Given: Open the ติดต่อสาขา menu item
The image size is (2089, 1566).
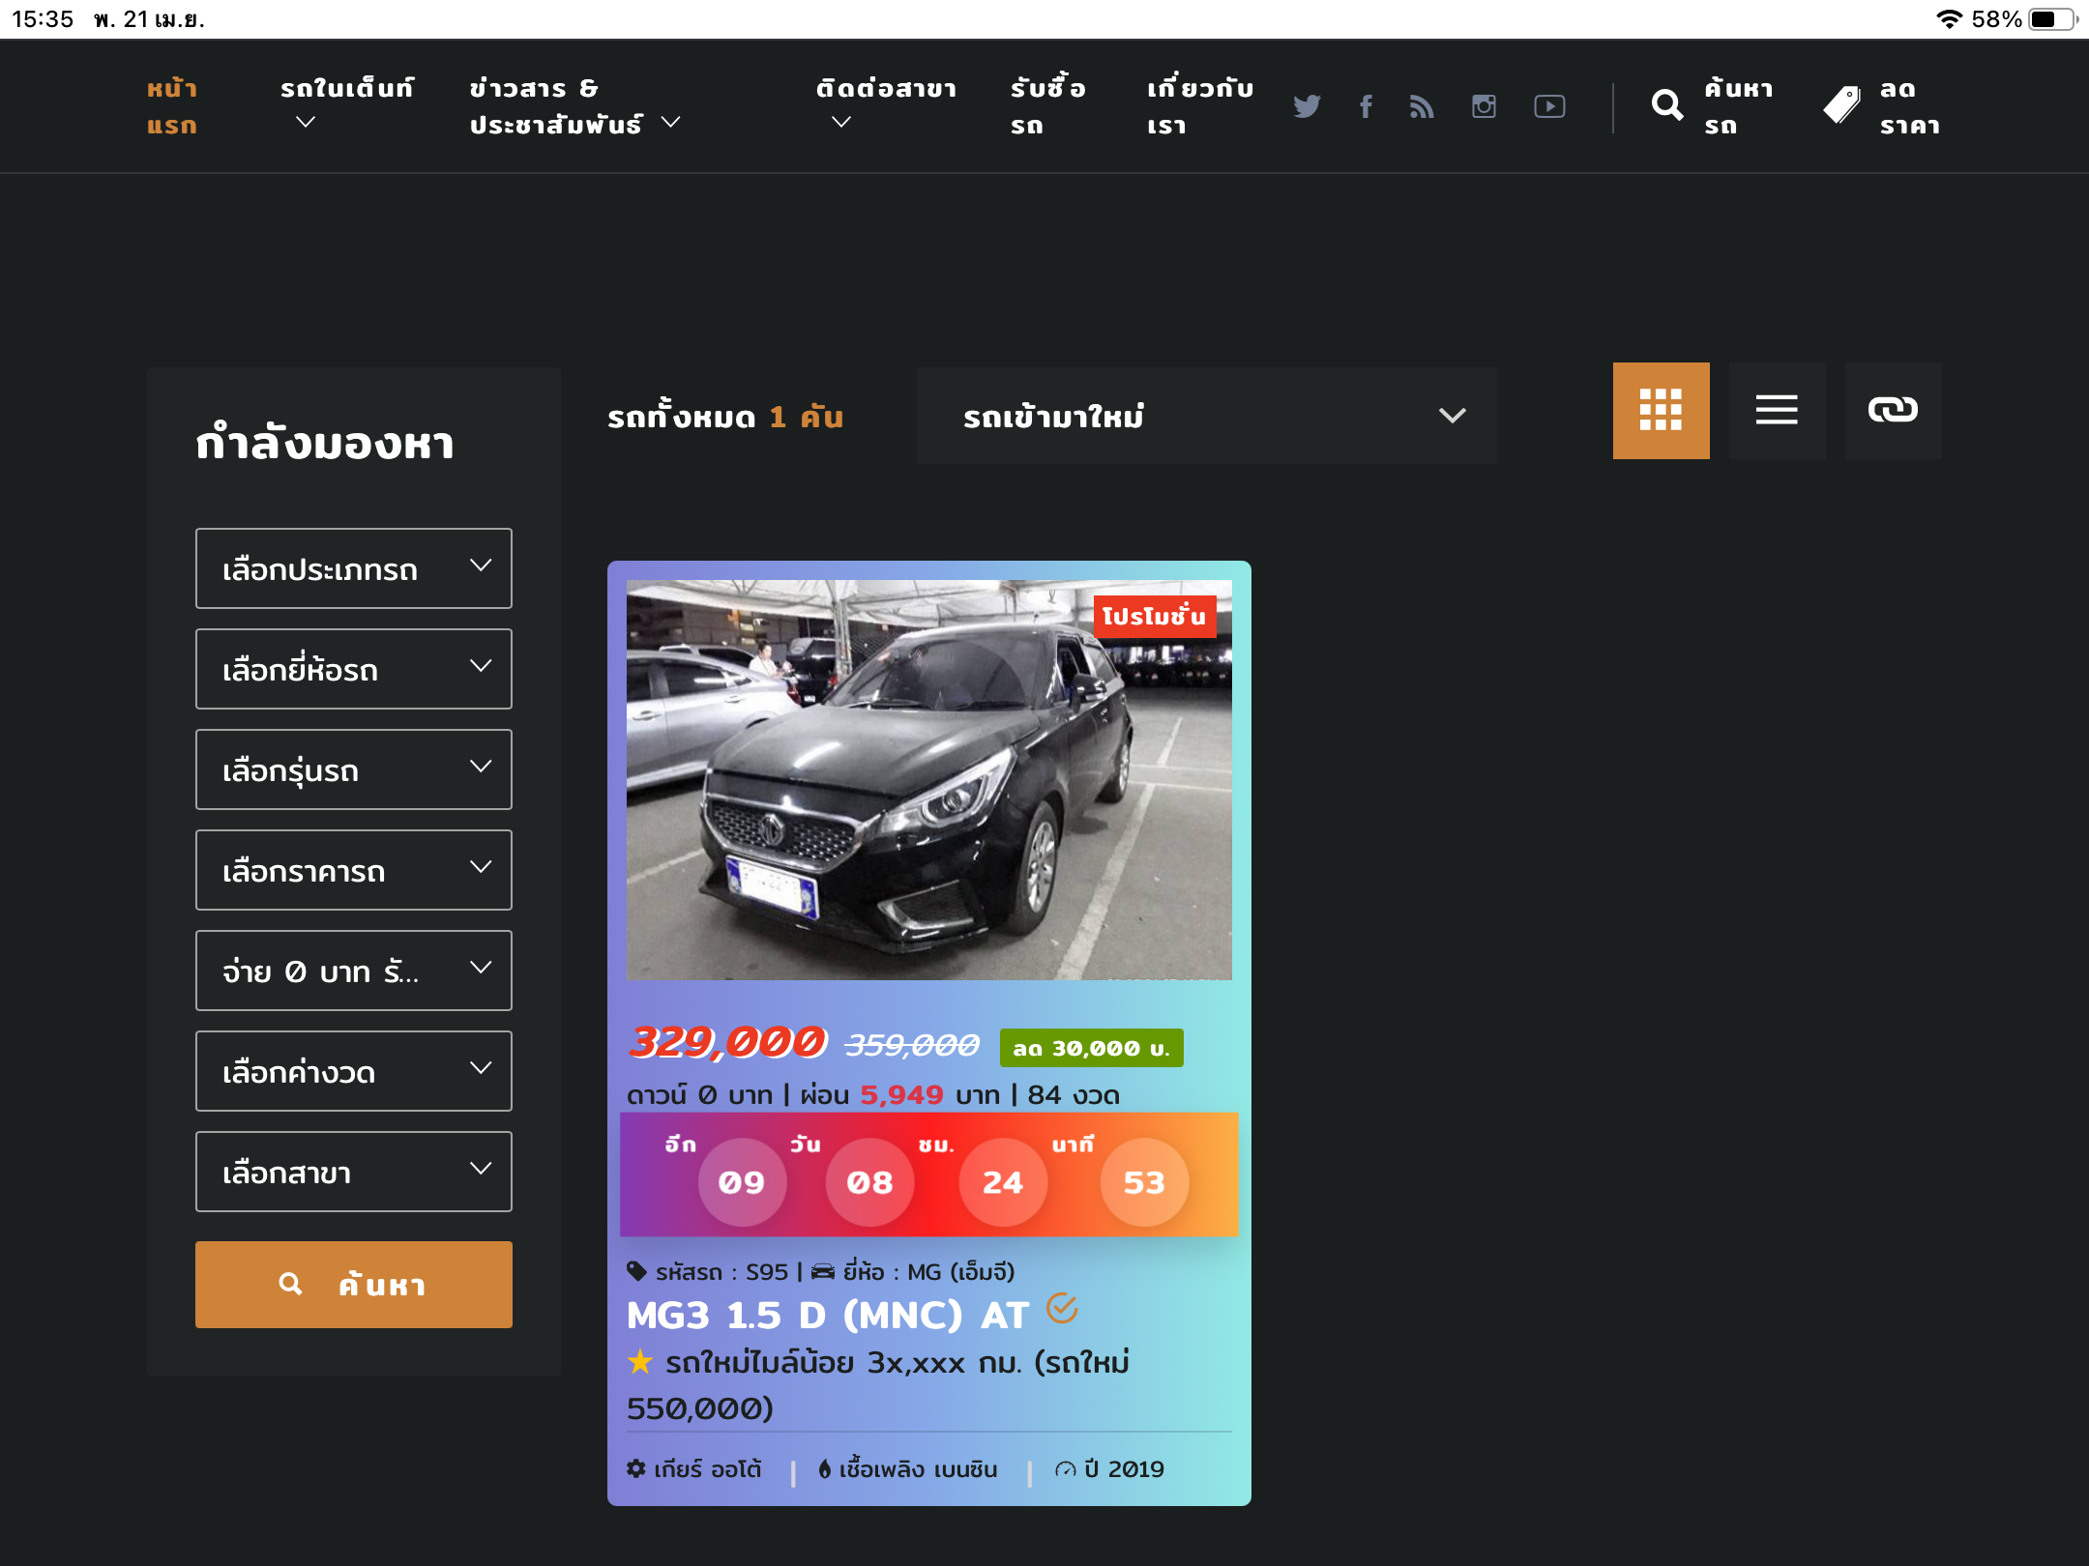Looking at the screenshot, I should click(x=886, y=89).
